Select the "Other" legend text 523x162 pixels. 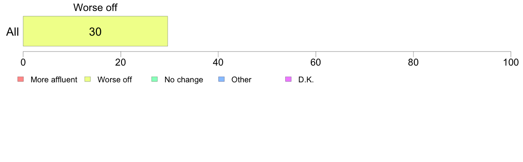click(241, 80)
